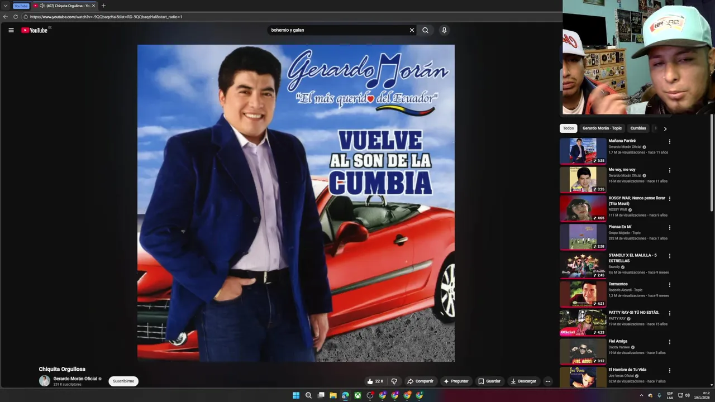
Task: Open the Windows Start menu
Action: (x=296, y=395)
